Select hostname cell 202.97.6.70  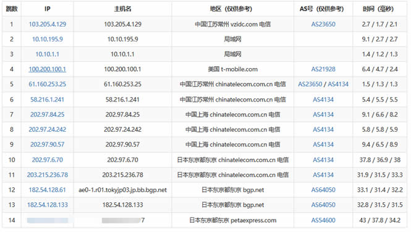coord(122,160)
